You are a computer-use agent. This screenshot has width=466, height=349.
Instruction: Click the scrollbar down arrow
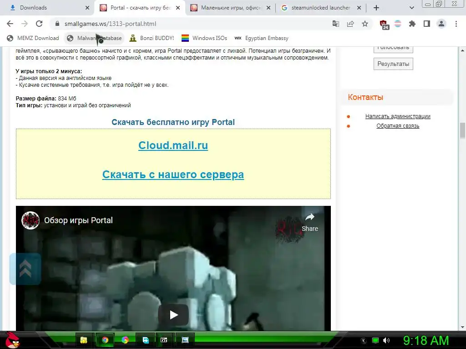[x=462, y=327]
